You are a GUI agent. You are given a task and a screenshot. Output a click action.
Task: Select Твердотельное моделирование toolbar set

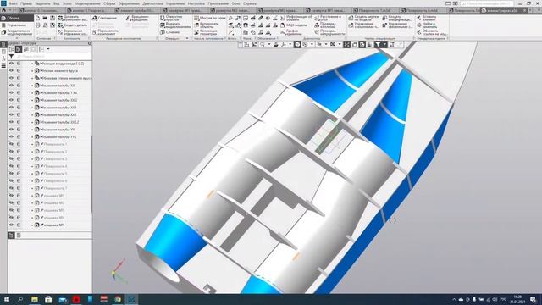(x=17, y=32)
